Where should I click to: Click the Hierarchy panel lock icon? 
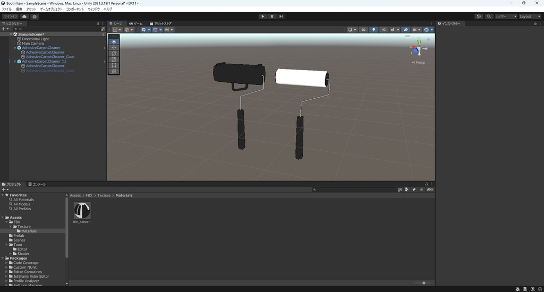pyautogui.click(x=98, y=23)
